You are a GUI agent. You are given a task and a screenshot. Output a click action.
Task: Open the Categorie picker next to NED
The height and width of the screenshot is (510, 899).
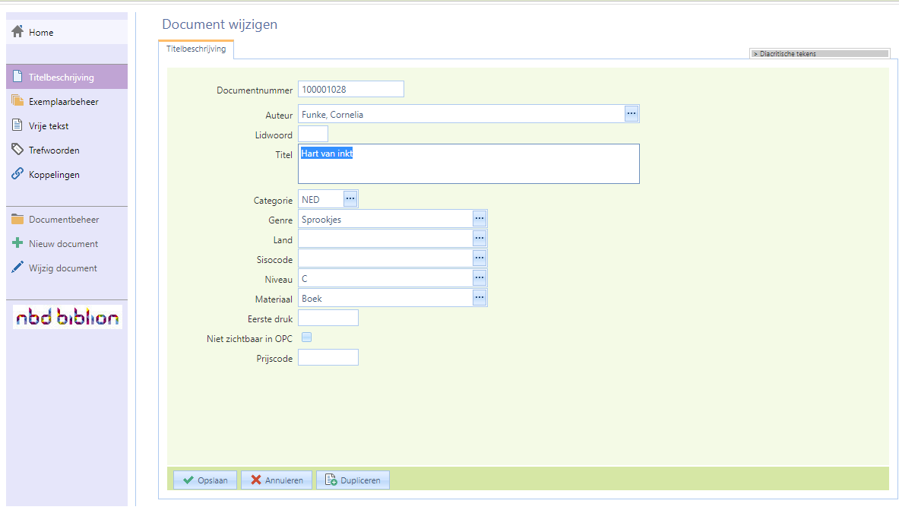coord(350,199)
